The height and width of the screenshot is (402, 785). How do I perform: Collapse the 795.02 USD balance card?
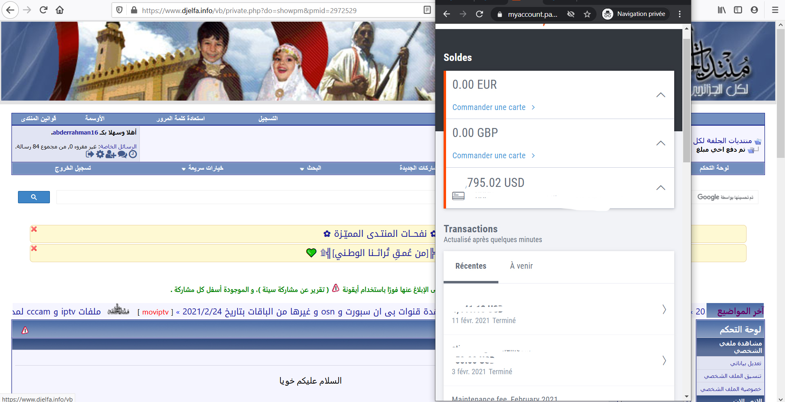point(661,188)
